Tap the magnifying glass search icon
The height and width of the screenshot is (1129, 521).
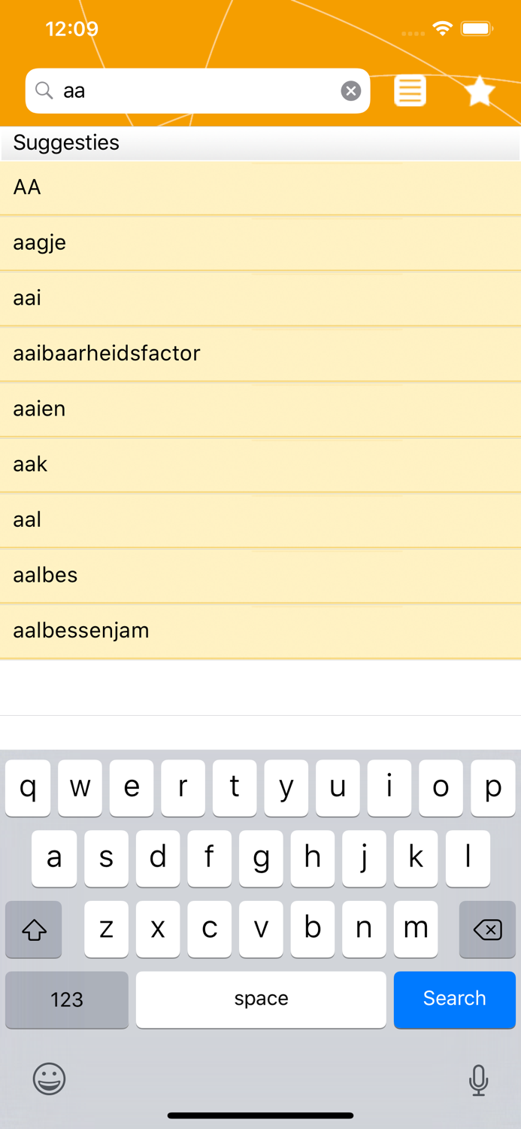pyautogui.click(x=44, y=91)
